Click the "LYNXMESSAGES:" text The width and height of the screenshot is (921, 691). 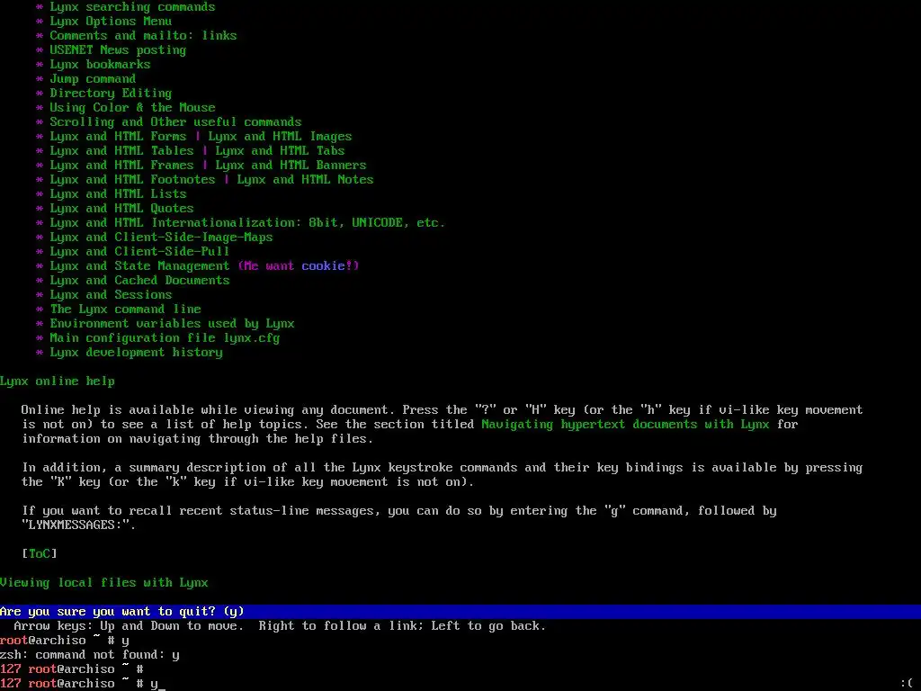79,525
